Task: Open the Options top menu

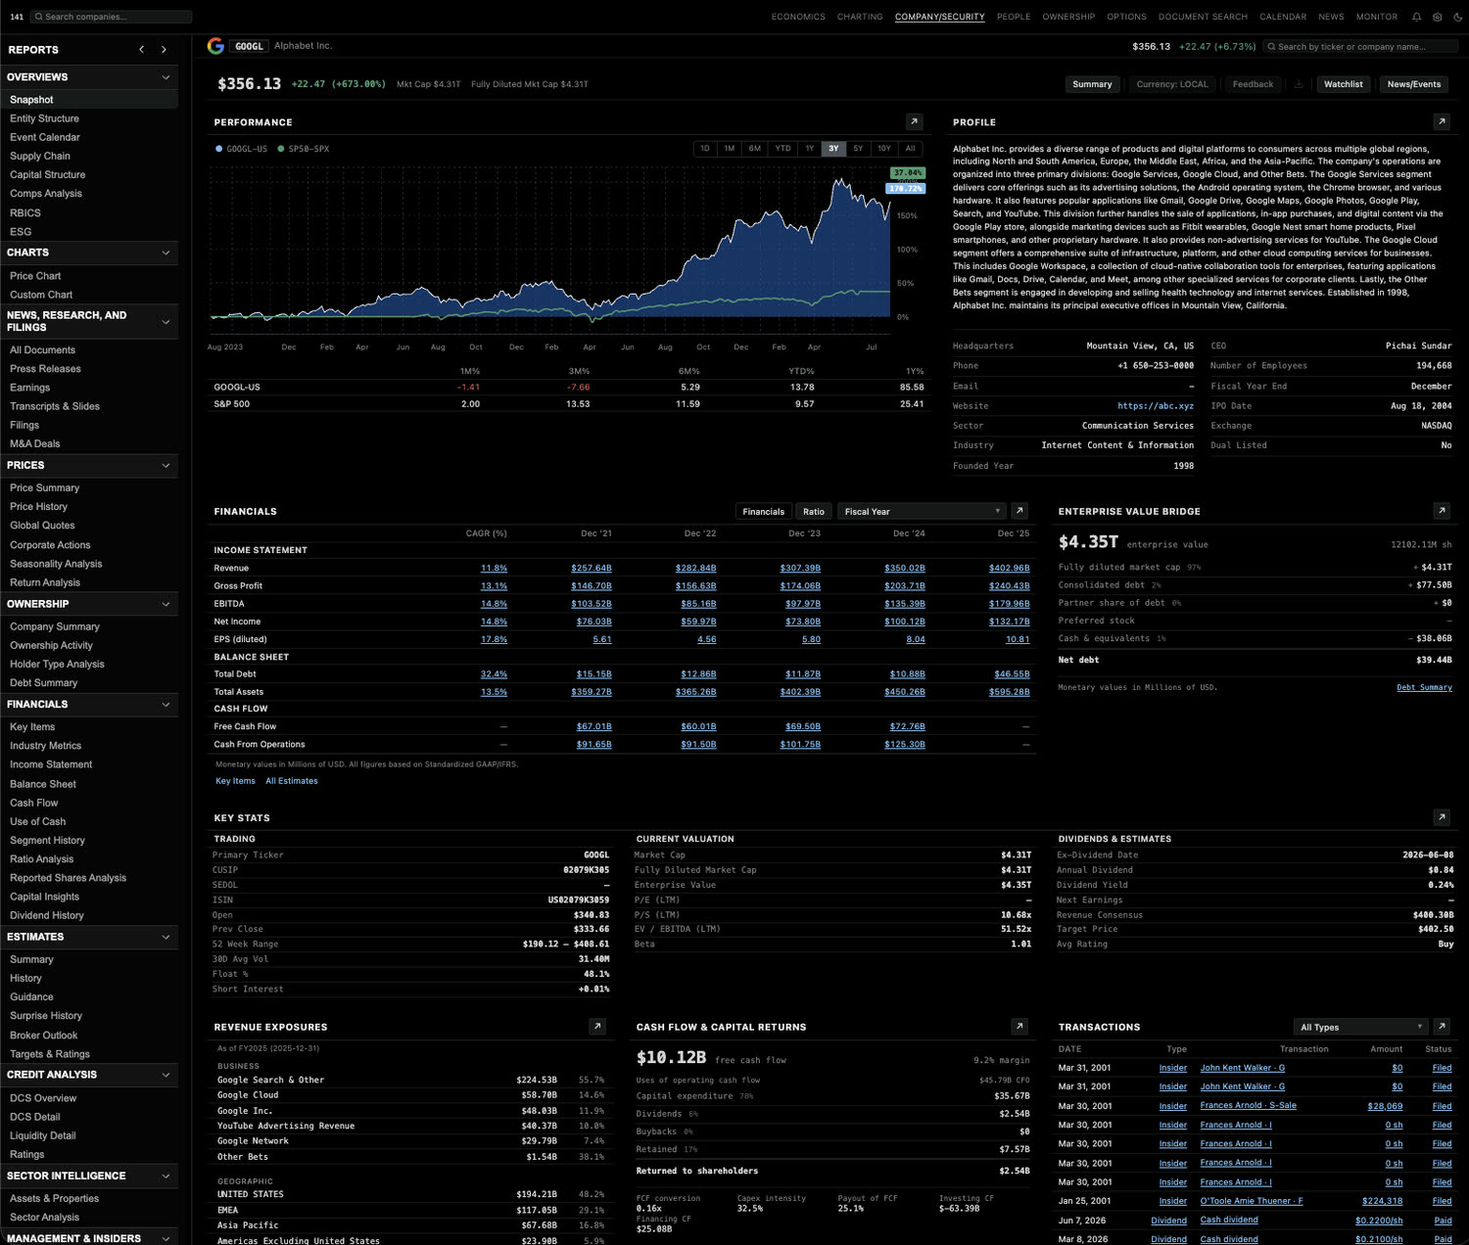Action: [x=1126, y=17]
